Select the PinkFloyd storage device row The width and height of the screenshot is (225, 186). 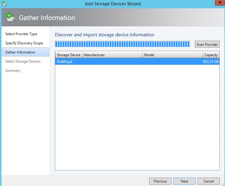tap(137, 62)
